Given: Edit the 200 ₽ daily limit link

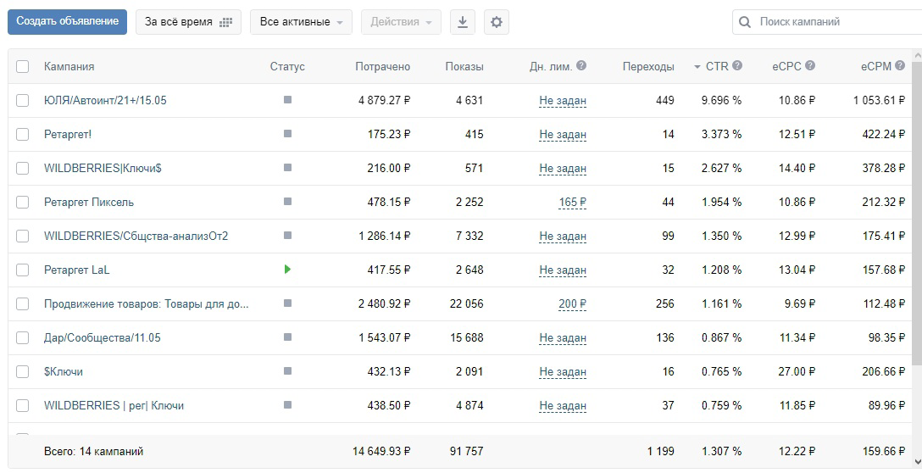Looking at the screenshot, I should [572, 304].
